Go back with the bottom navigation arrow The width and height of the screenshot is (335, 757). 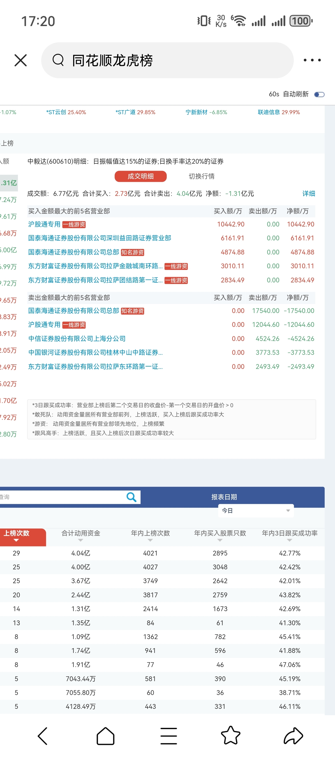coord(43,736)
